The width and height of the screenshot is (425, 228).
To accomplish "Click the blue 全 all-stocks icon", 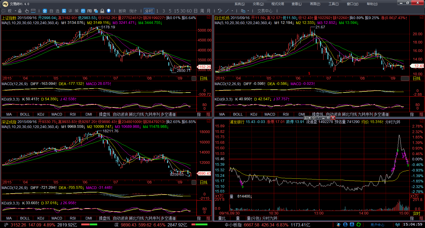I will pyautogui.click(x=45, y=11).
